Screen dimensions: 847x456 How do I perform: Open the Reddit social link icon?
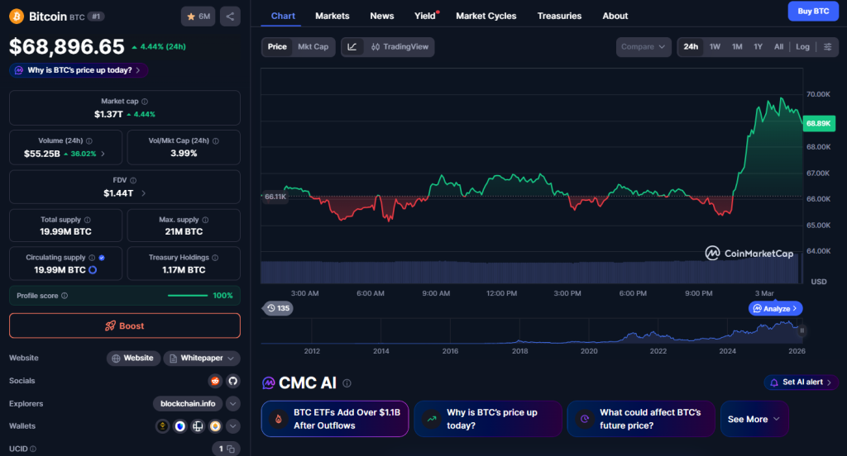[x=215, y=381]
